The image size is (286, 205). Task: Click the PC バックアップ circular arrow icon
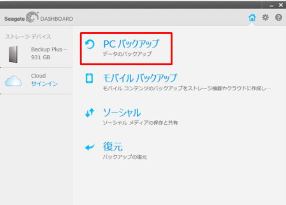pos(90,44)
